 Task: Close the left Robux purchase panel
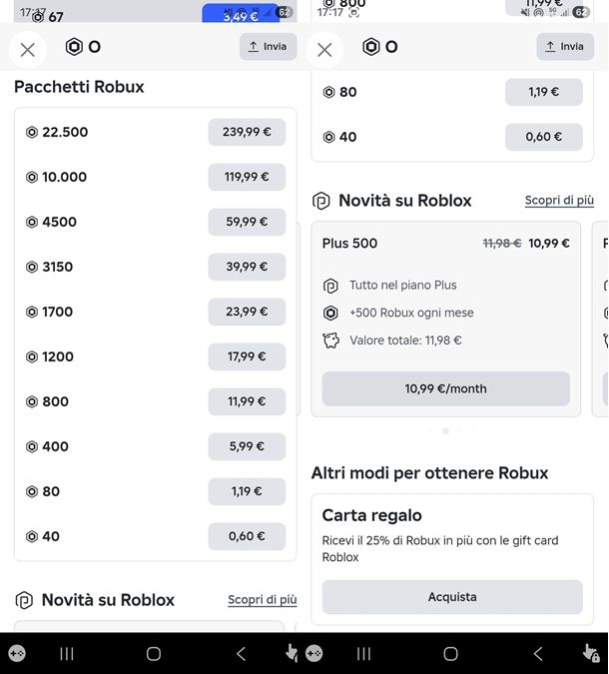(x=28, y=50)
